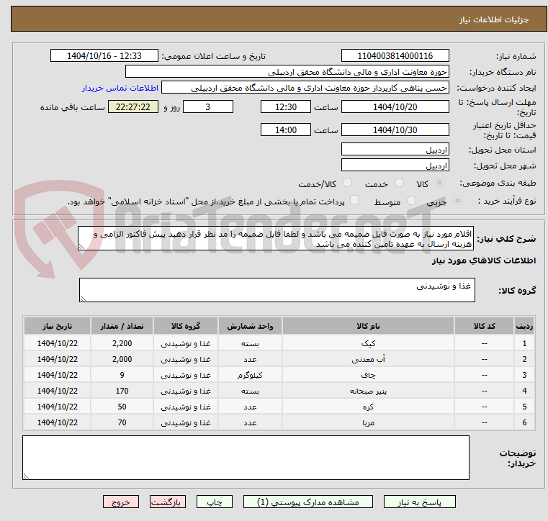The width and height of the screenshot is (548, 521).
Task: Click the quantity 2,200 cell
Action: pyautogui.click(x=122, y=343)
